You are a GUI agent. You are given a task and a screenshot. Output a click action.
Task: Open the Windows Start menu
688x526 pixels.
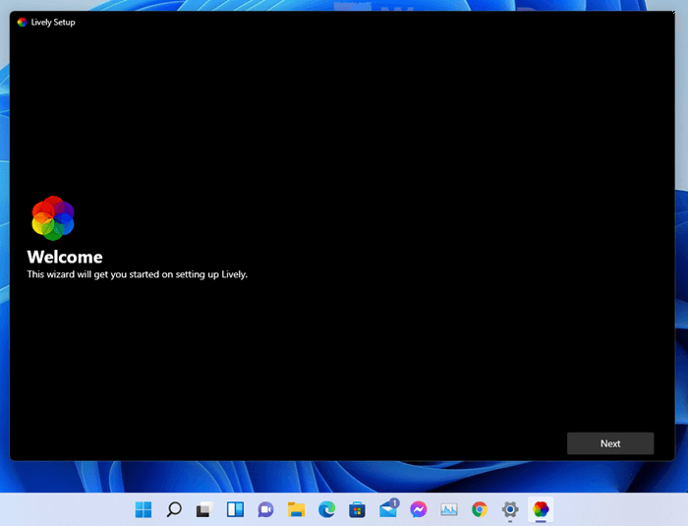coord(143,509)
